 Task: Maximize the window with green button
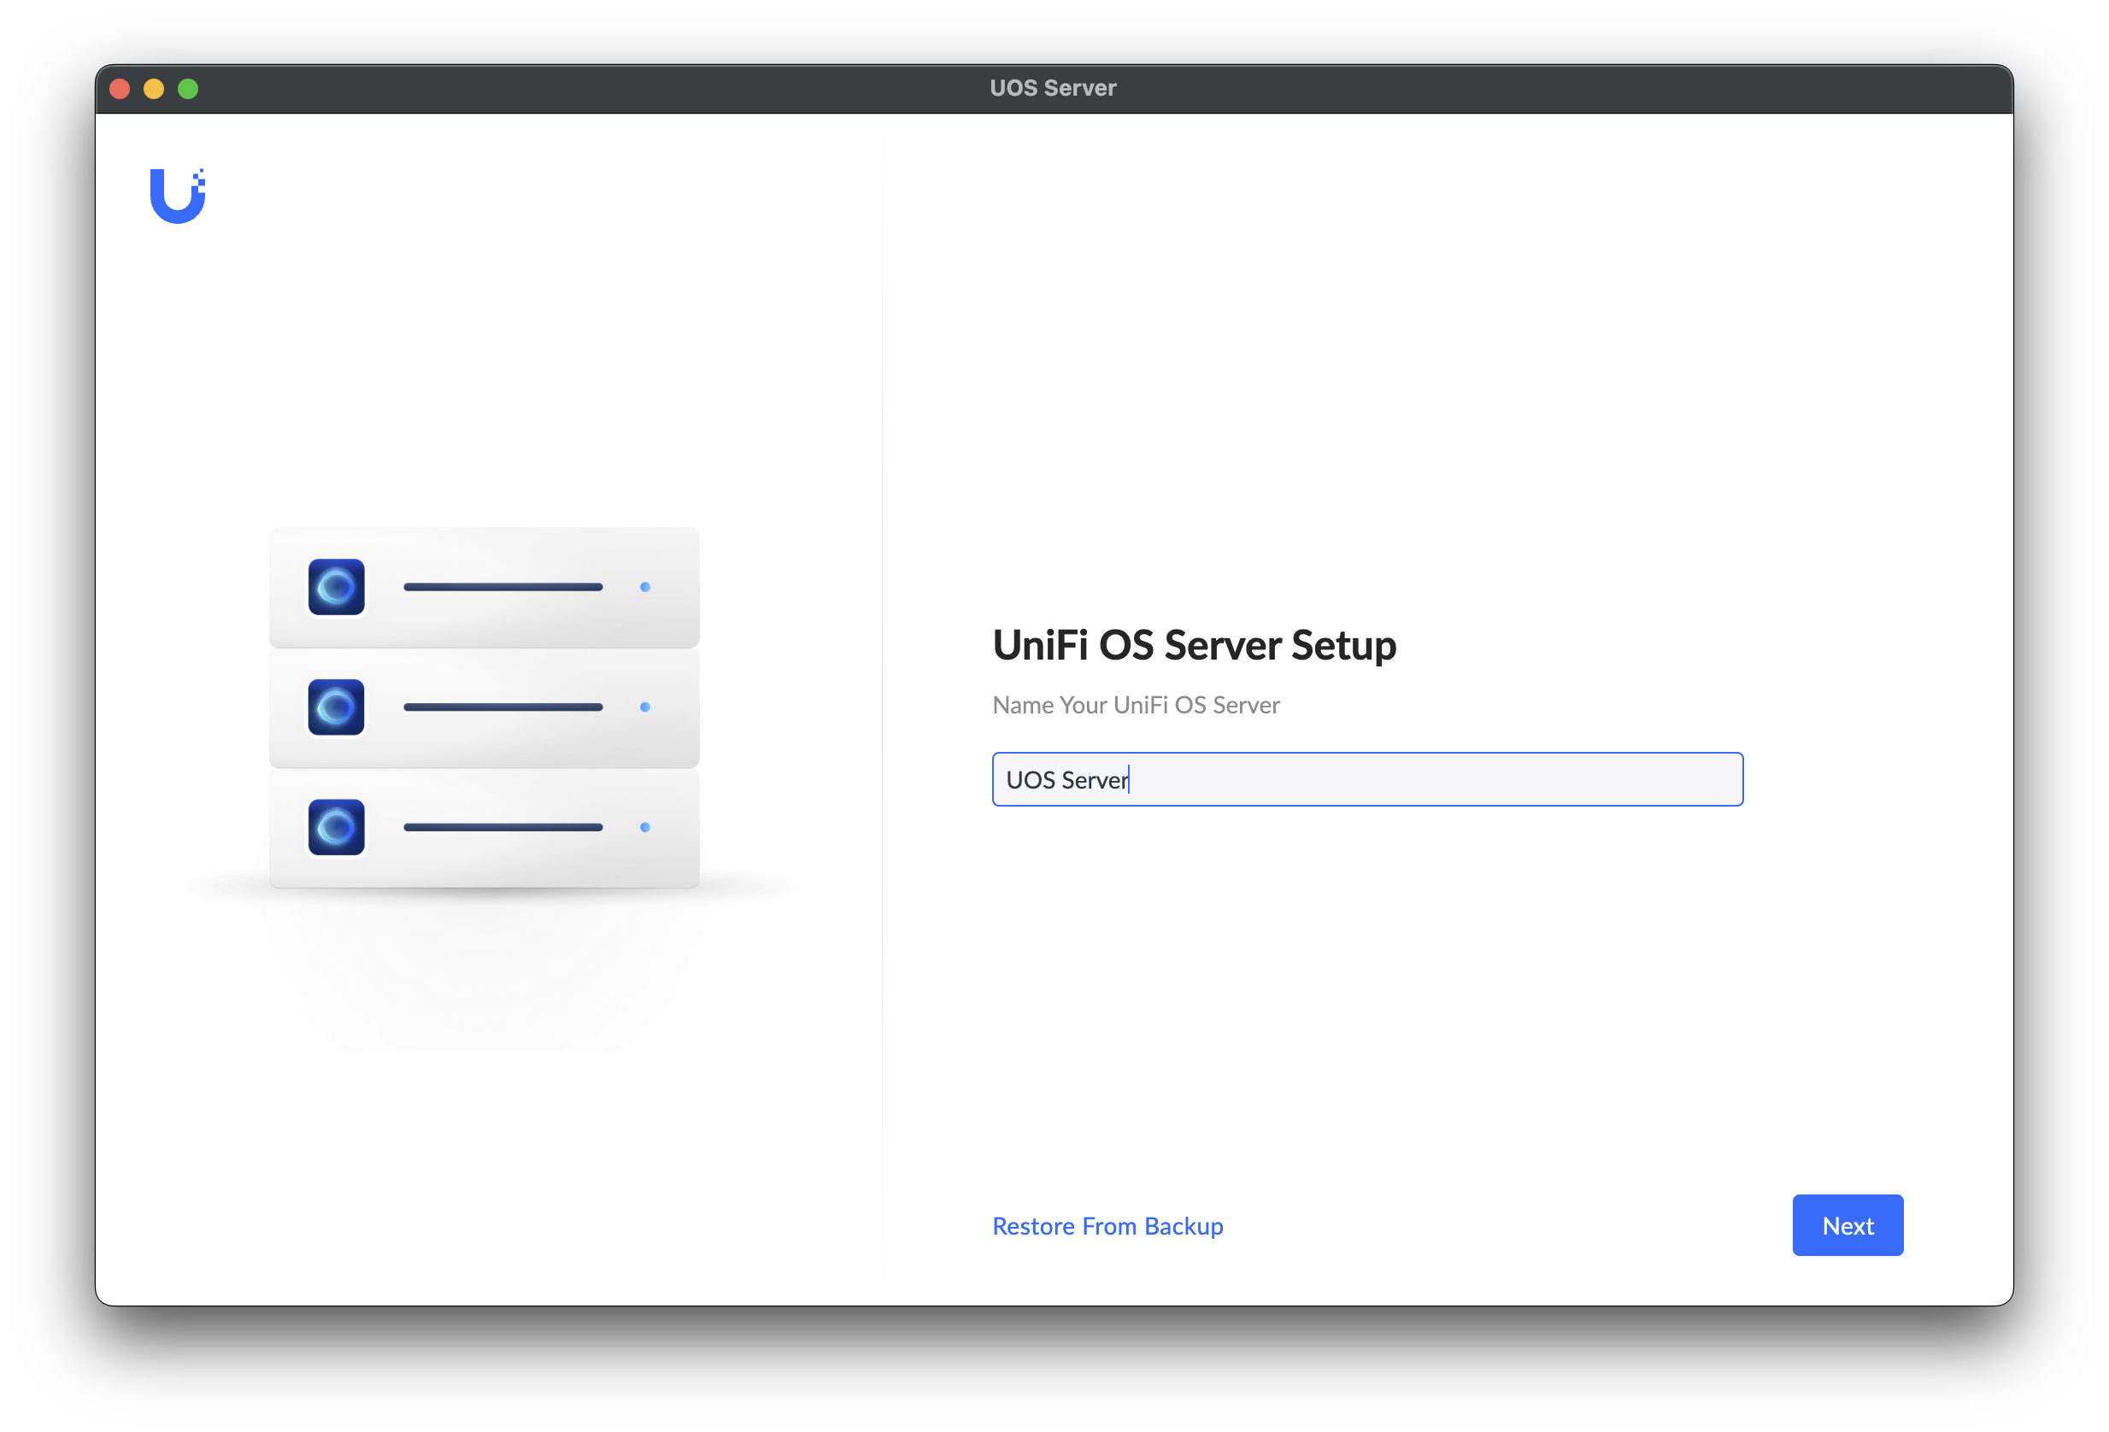click(x=188, y=89)
